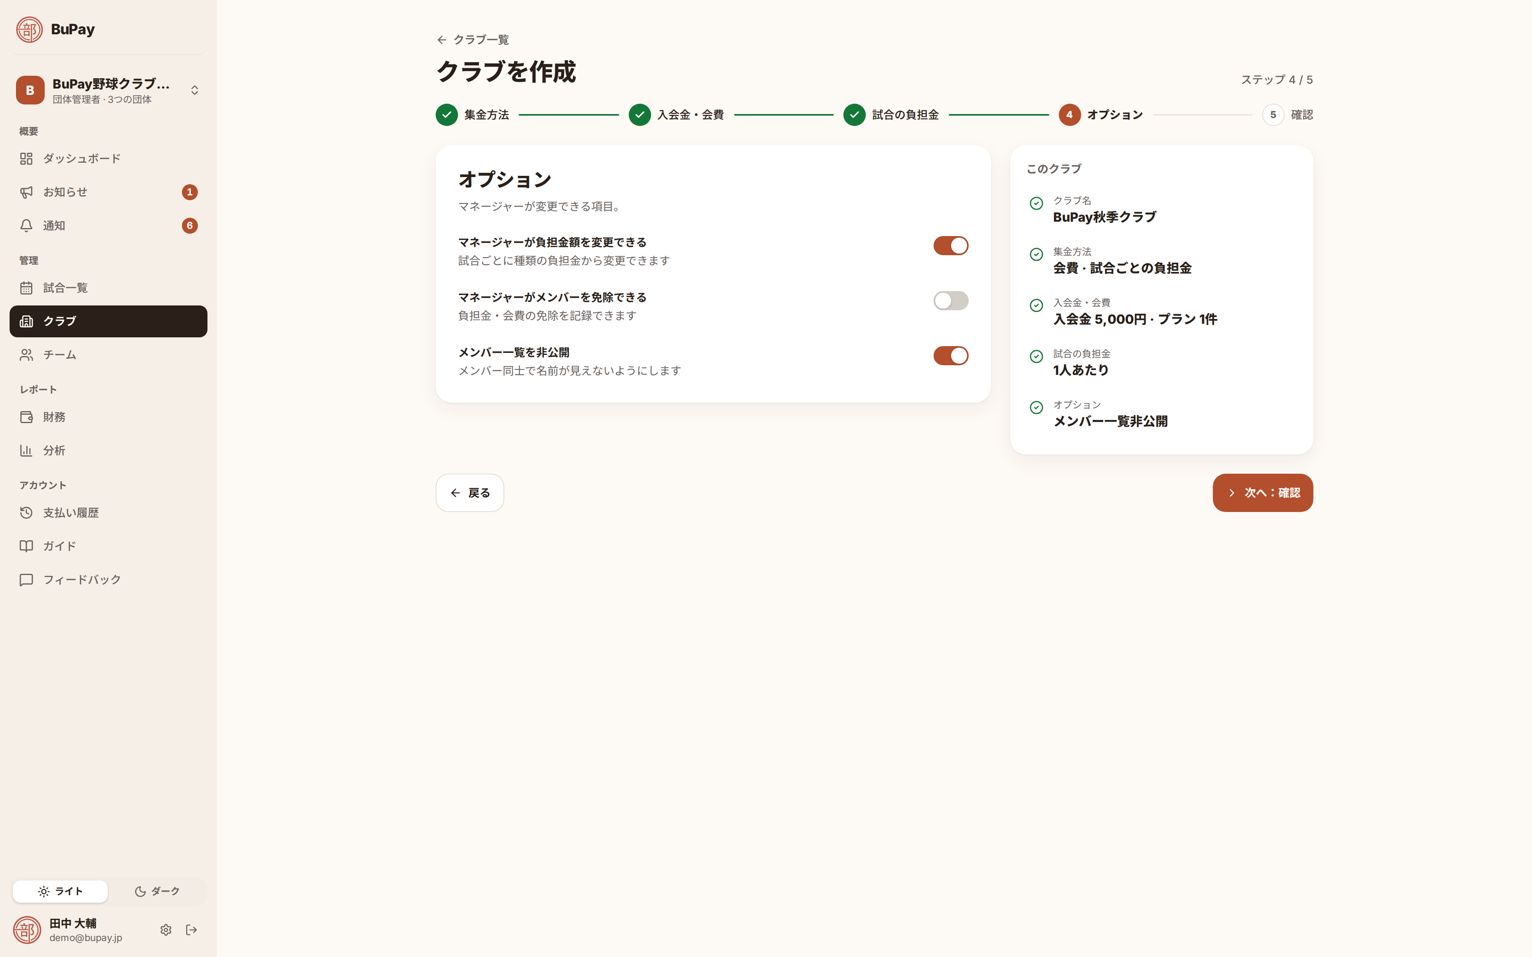Enable マネージャーがメンバーを免除できる toggle
The height and width of the screenshot is (957, 1532).
pos(951,301)
